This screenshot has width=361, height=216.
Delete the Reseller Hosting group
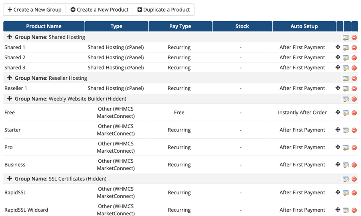pyautogui.click(x=354, y=79)
